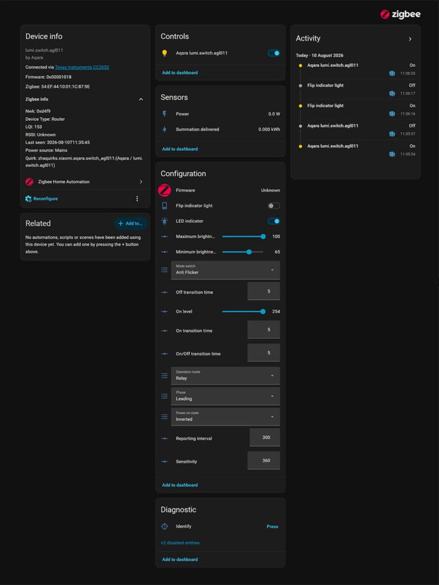Click the Reporting interval row icon
This screenshot has width=439, height=585.
click(x=164, y=438)
